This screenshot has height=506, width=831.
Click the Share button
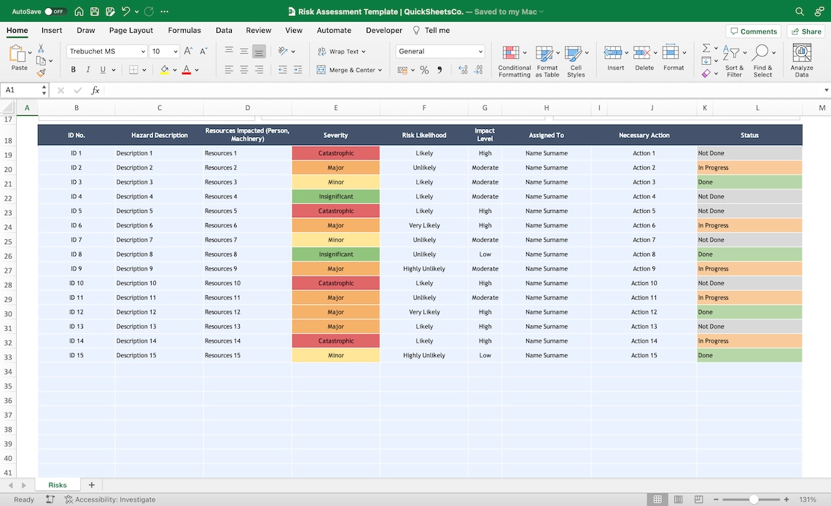tap(805, 31)
